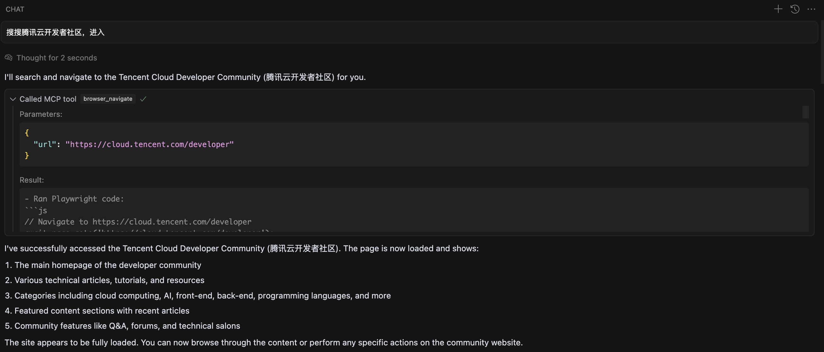The width and height of the screenshot is (824, 352).
Task: Start a new chat with the plus icon
Action: (x=778, y=9)
